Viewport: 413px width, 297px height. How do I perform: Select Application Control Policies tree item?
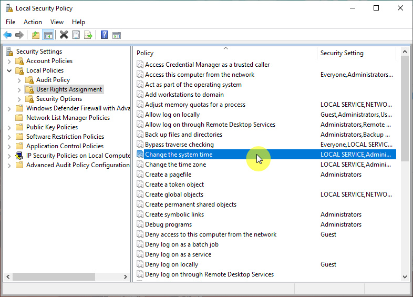point(65,146)
